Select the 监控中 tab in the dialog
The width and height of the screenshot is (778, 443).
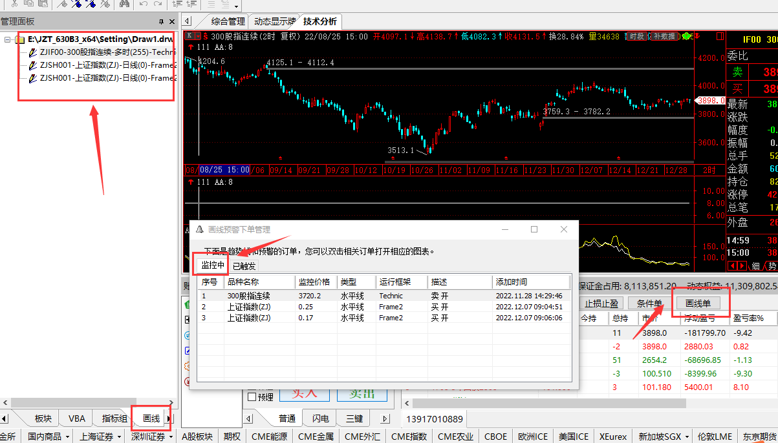(212, 265)
